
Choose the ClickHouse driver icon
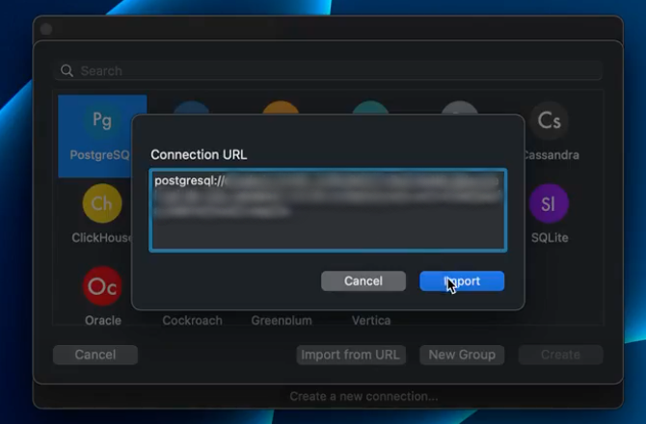[102, 203]
